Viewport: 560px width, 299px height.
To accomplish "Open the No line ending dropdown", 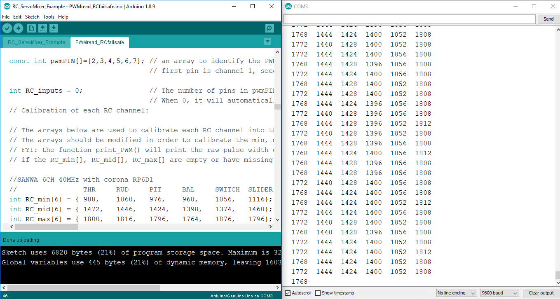I will pyautogui.click(x=457, y=293).
